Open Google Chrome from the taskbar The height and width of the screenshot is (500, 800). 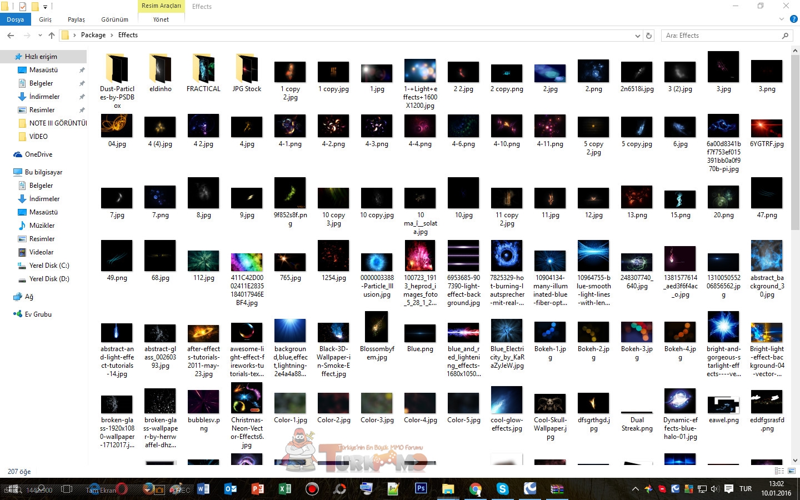(x=475, y=489)
